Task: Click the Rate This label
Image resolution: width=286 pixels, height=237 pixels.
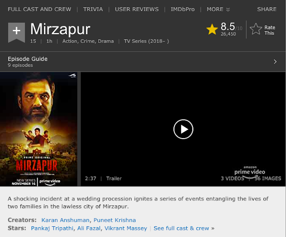Action: tap(269, 30)
